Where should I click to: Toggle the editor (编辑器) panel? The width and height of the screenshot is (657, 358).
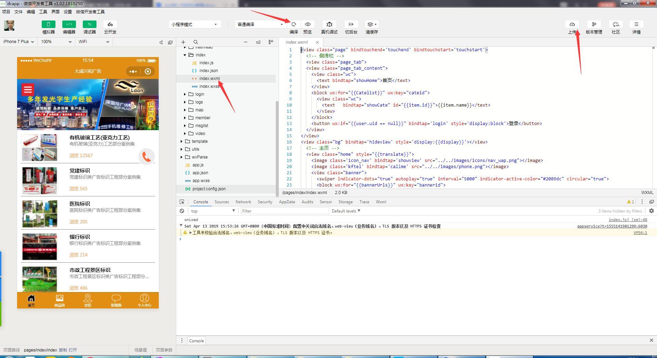point(69,24)
